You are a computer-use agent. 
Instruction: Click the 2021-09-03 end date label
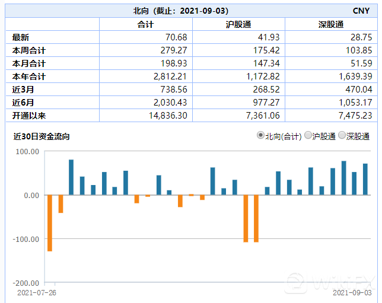352,293
